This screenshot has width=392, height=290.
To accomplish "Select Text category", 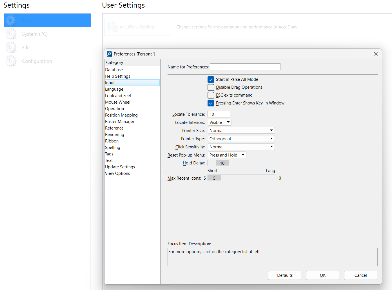I will pos(132,160).
